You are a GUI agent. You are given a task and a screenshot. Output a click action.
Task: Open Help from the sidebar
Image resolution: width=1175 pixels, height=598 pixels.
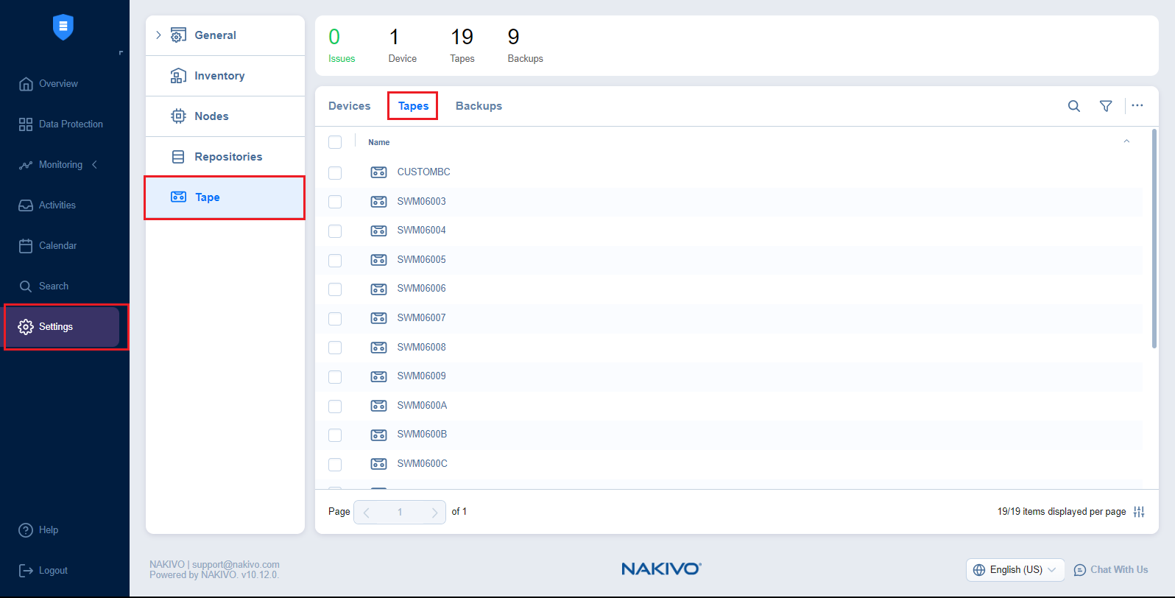click(x=48, y=530)
